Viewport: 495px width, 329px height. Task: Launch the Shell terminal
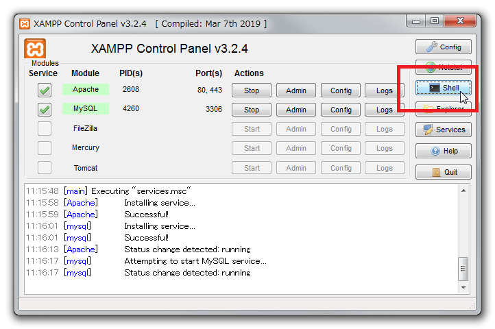(443, 88)
